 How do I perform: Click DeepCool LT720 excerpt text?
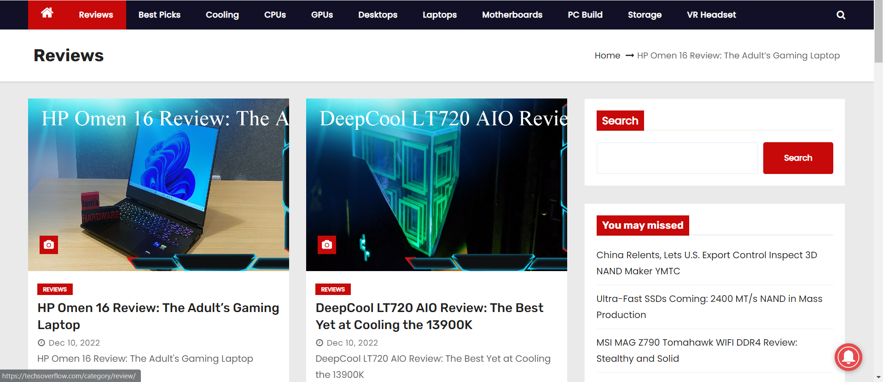(x=433, y=366)
